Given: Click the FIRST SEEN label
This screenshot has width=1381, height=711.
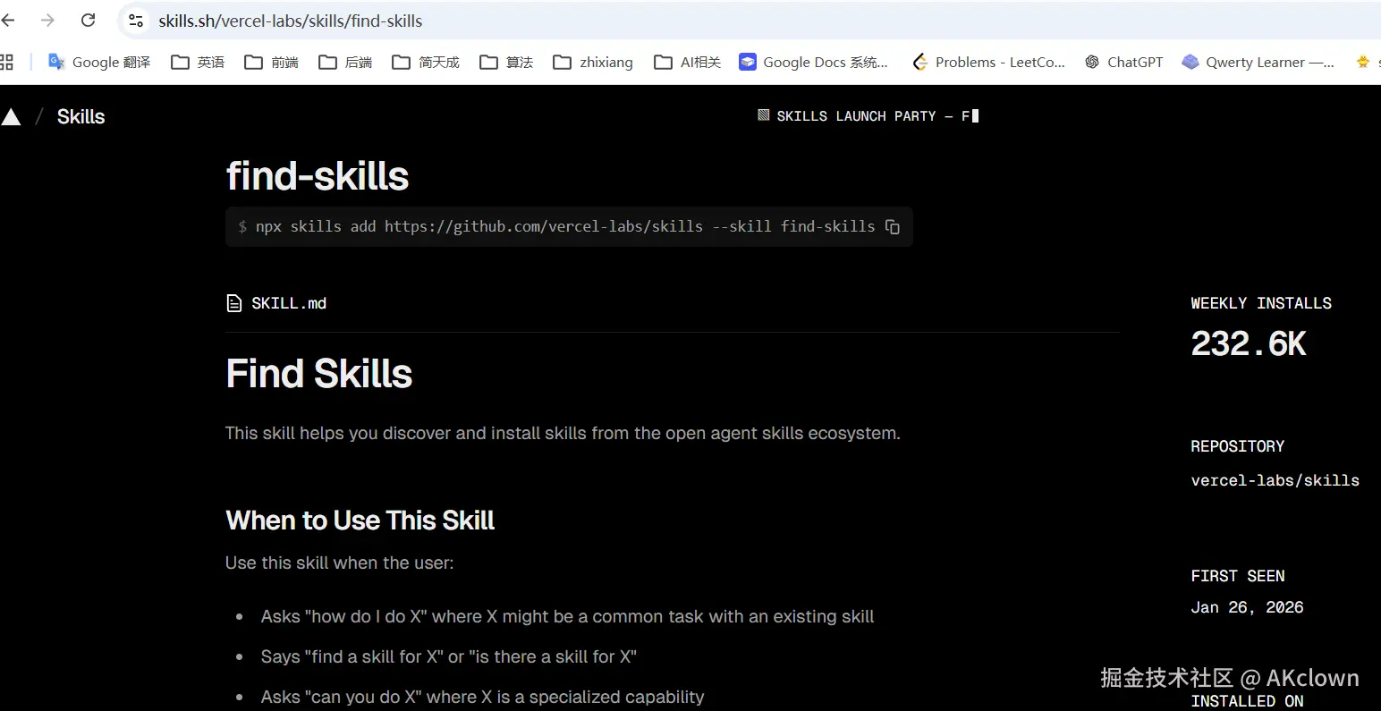Looking at the screenshot, I should point(1237,576).
